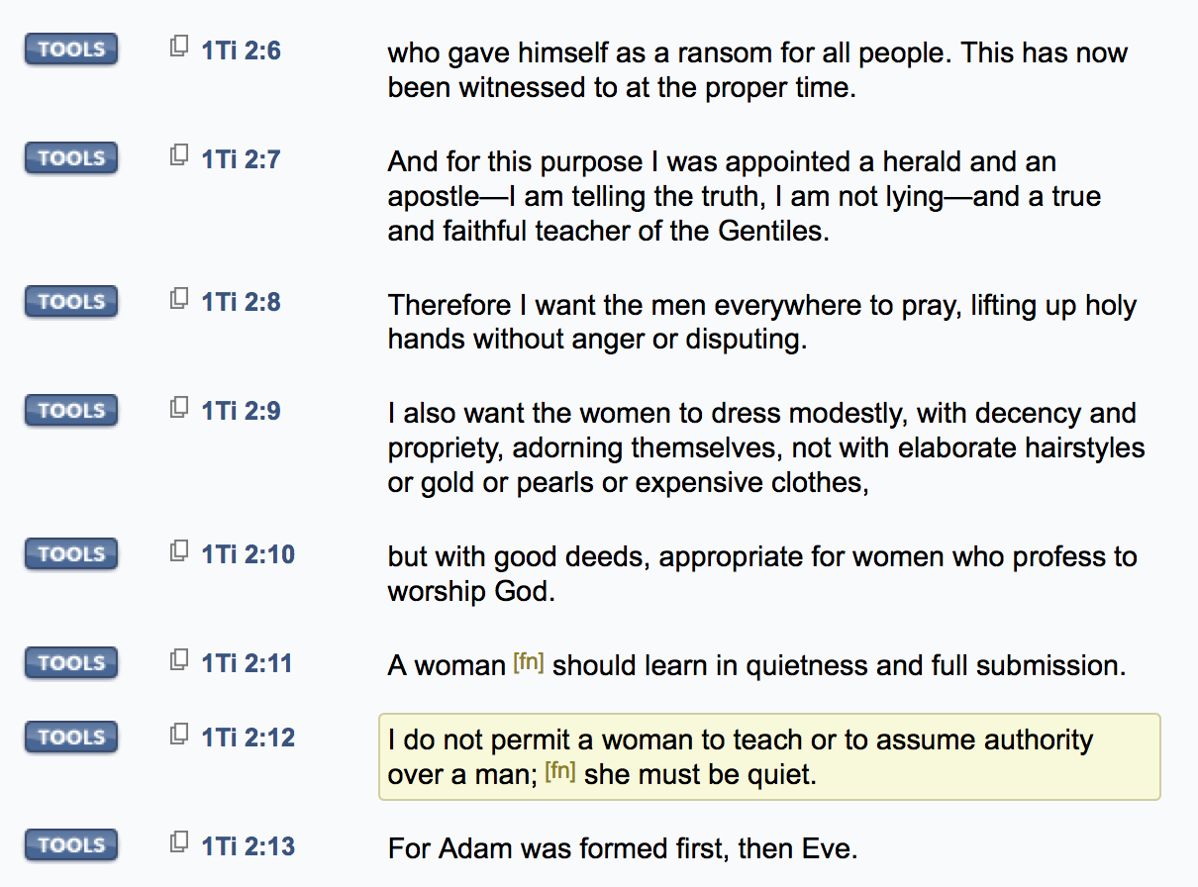Open the TOOLS button for 1Ti 2:9
1198x887 pixels.
pos(71,410)
